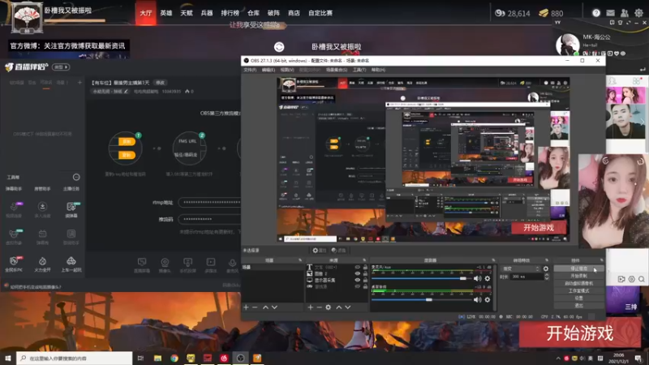Open the OBS 工具 Tools menu
The width and height of the screenshot is (649, 365).
click(359, 70)
